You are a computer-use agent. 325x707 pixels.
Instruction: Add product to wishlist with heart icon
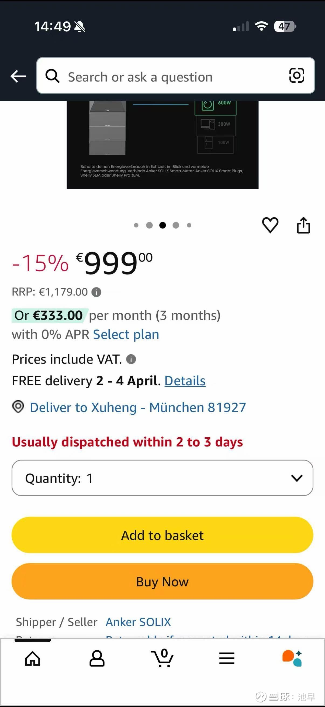270,225
